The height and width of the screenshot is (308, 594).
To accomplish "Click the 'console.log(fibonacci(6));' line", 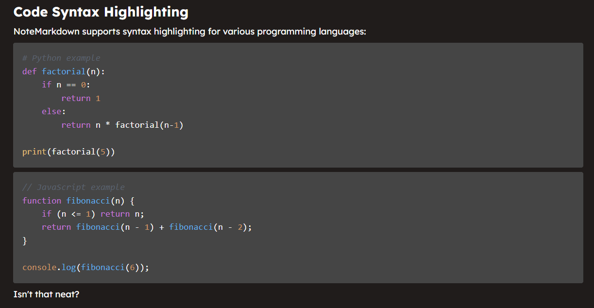I will [x=85, y=267].
